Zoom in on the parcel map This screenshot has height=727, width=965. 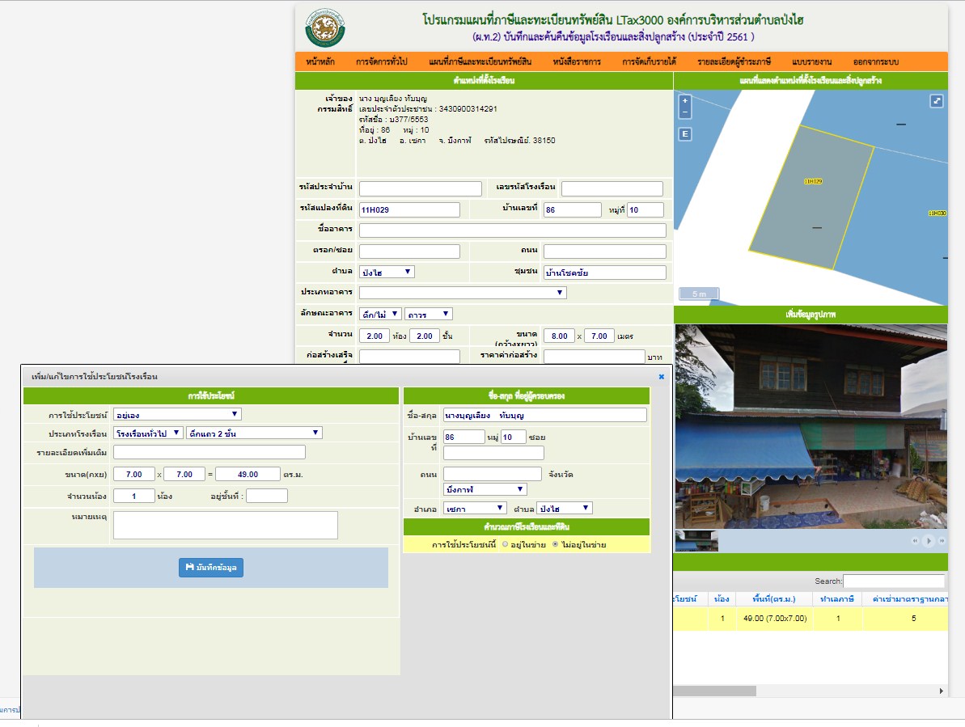685,100
